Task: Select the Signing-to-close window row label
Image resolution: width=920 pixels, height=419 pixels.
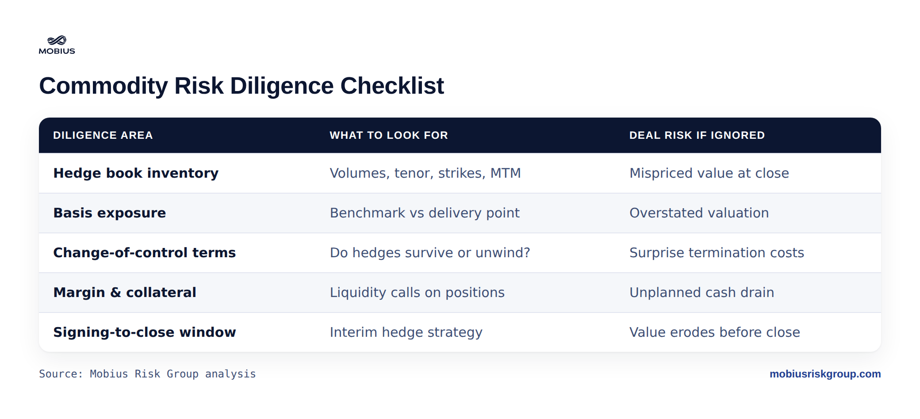Action: (145, 332)
